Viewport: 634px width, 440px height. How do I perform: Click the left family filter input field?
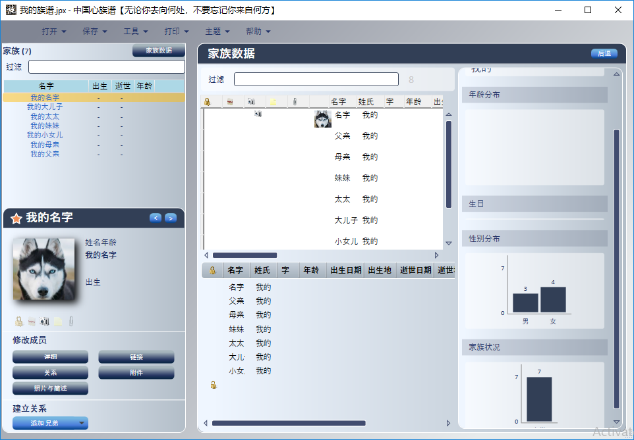click(x=107, y=67)
